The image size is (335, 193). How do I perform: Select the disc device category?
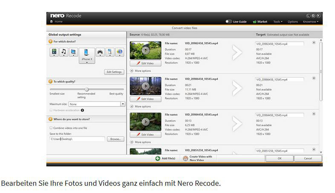click(x=120, y=52)
